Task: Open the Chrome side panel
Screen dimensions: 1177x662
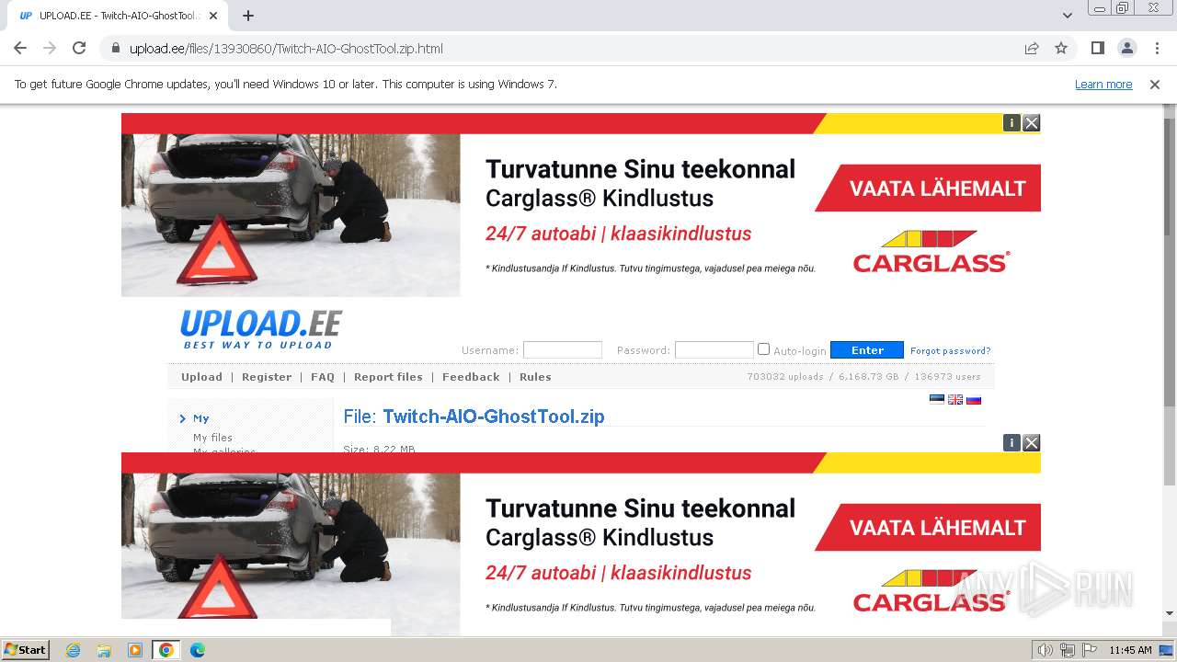Action: (x=1098, y=48)
